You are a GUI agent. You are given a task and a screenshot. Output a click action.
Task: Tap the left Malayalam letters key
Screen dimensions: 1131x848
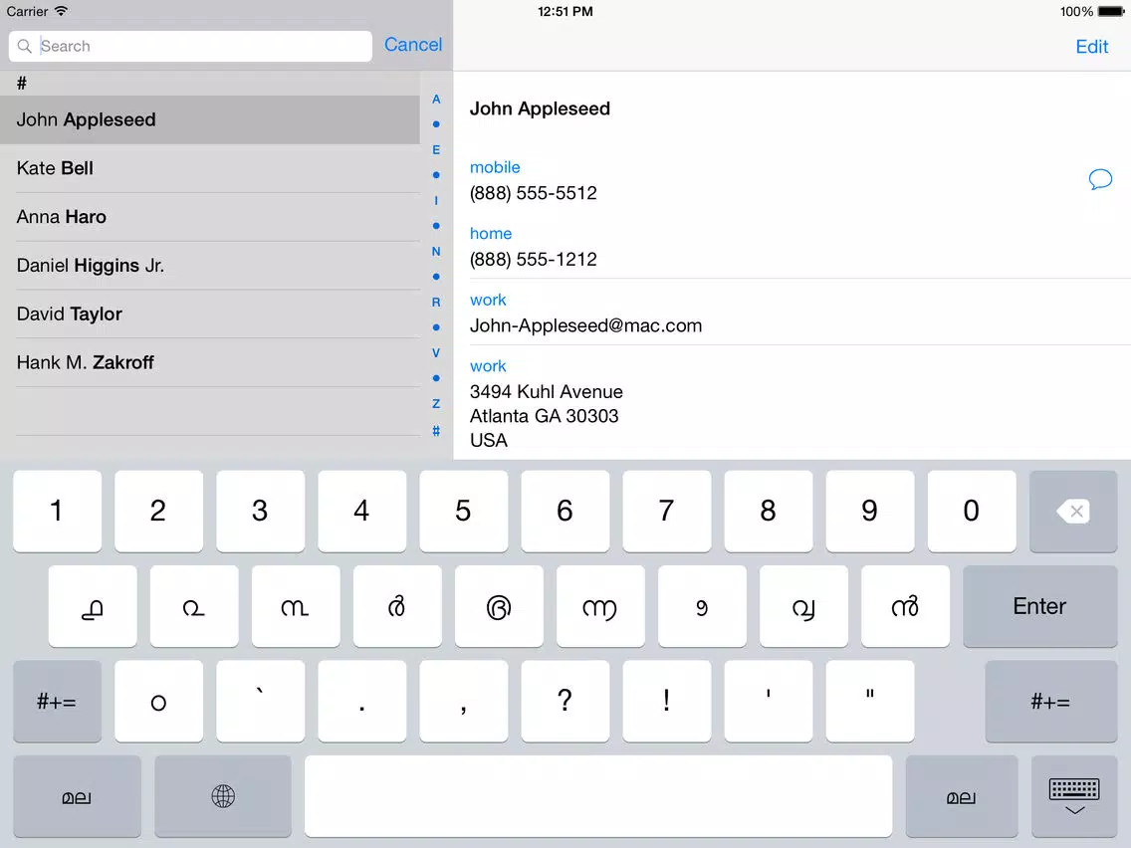click(78, 796)
